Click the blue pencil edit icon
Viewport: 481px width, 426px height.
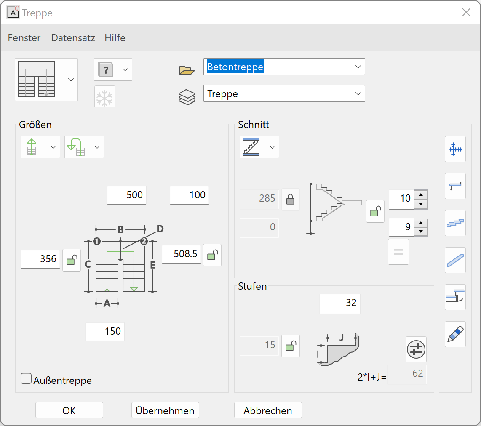point(455,334)
